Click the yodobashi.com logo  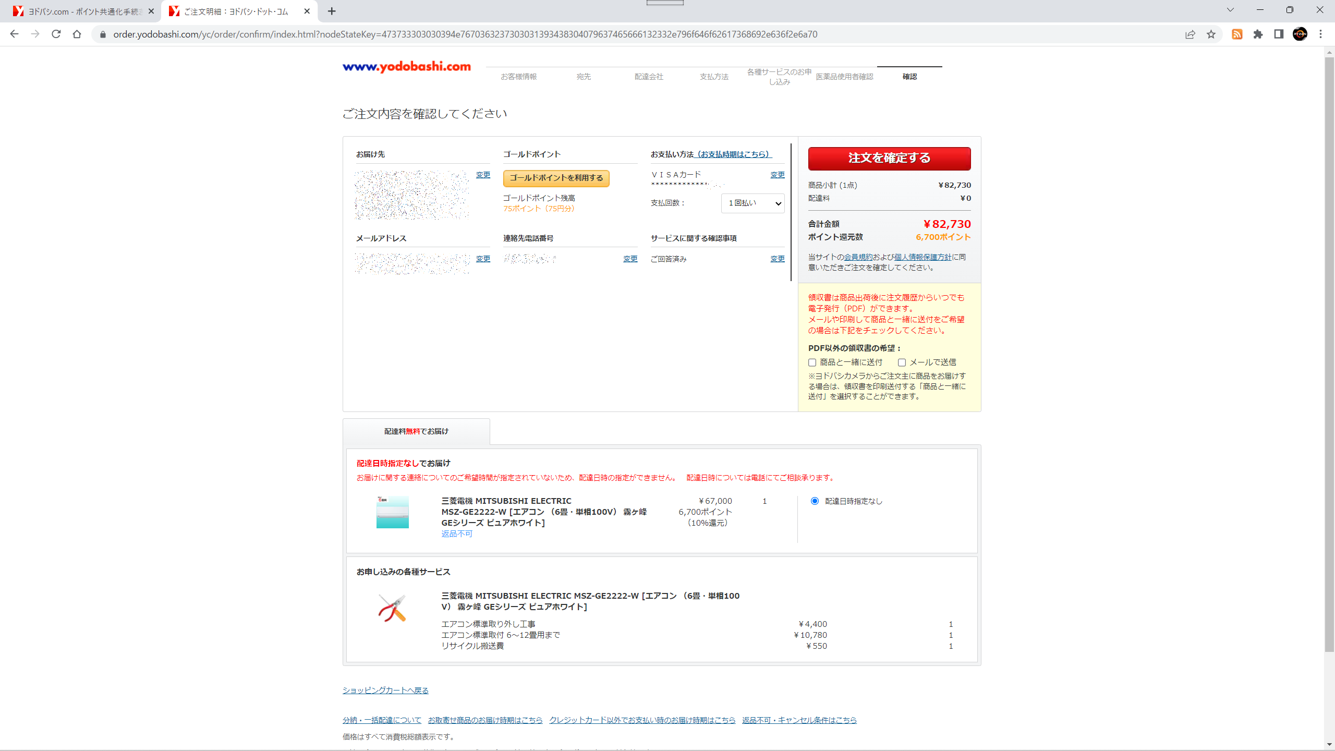(407, 67)
